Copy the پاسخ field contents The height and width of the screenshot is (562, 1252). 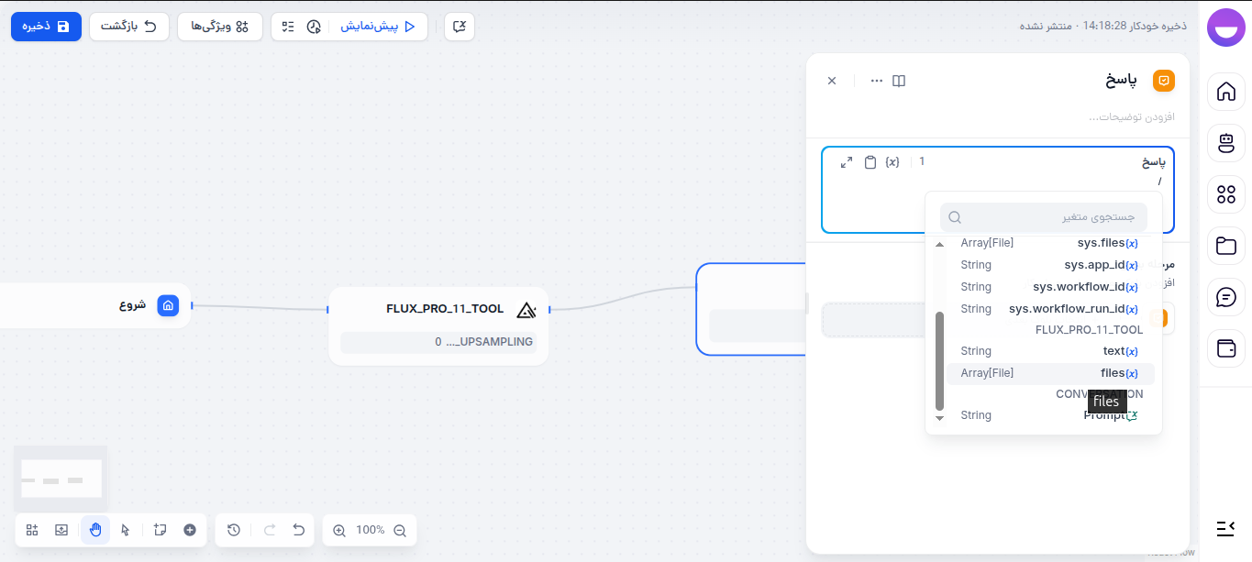(870, 161)
